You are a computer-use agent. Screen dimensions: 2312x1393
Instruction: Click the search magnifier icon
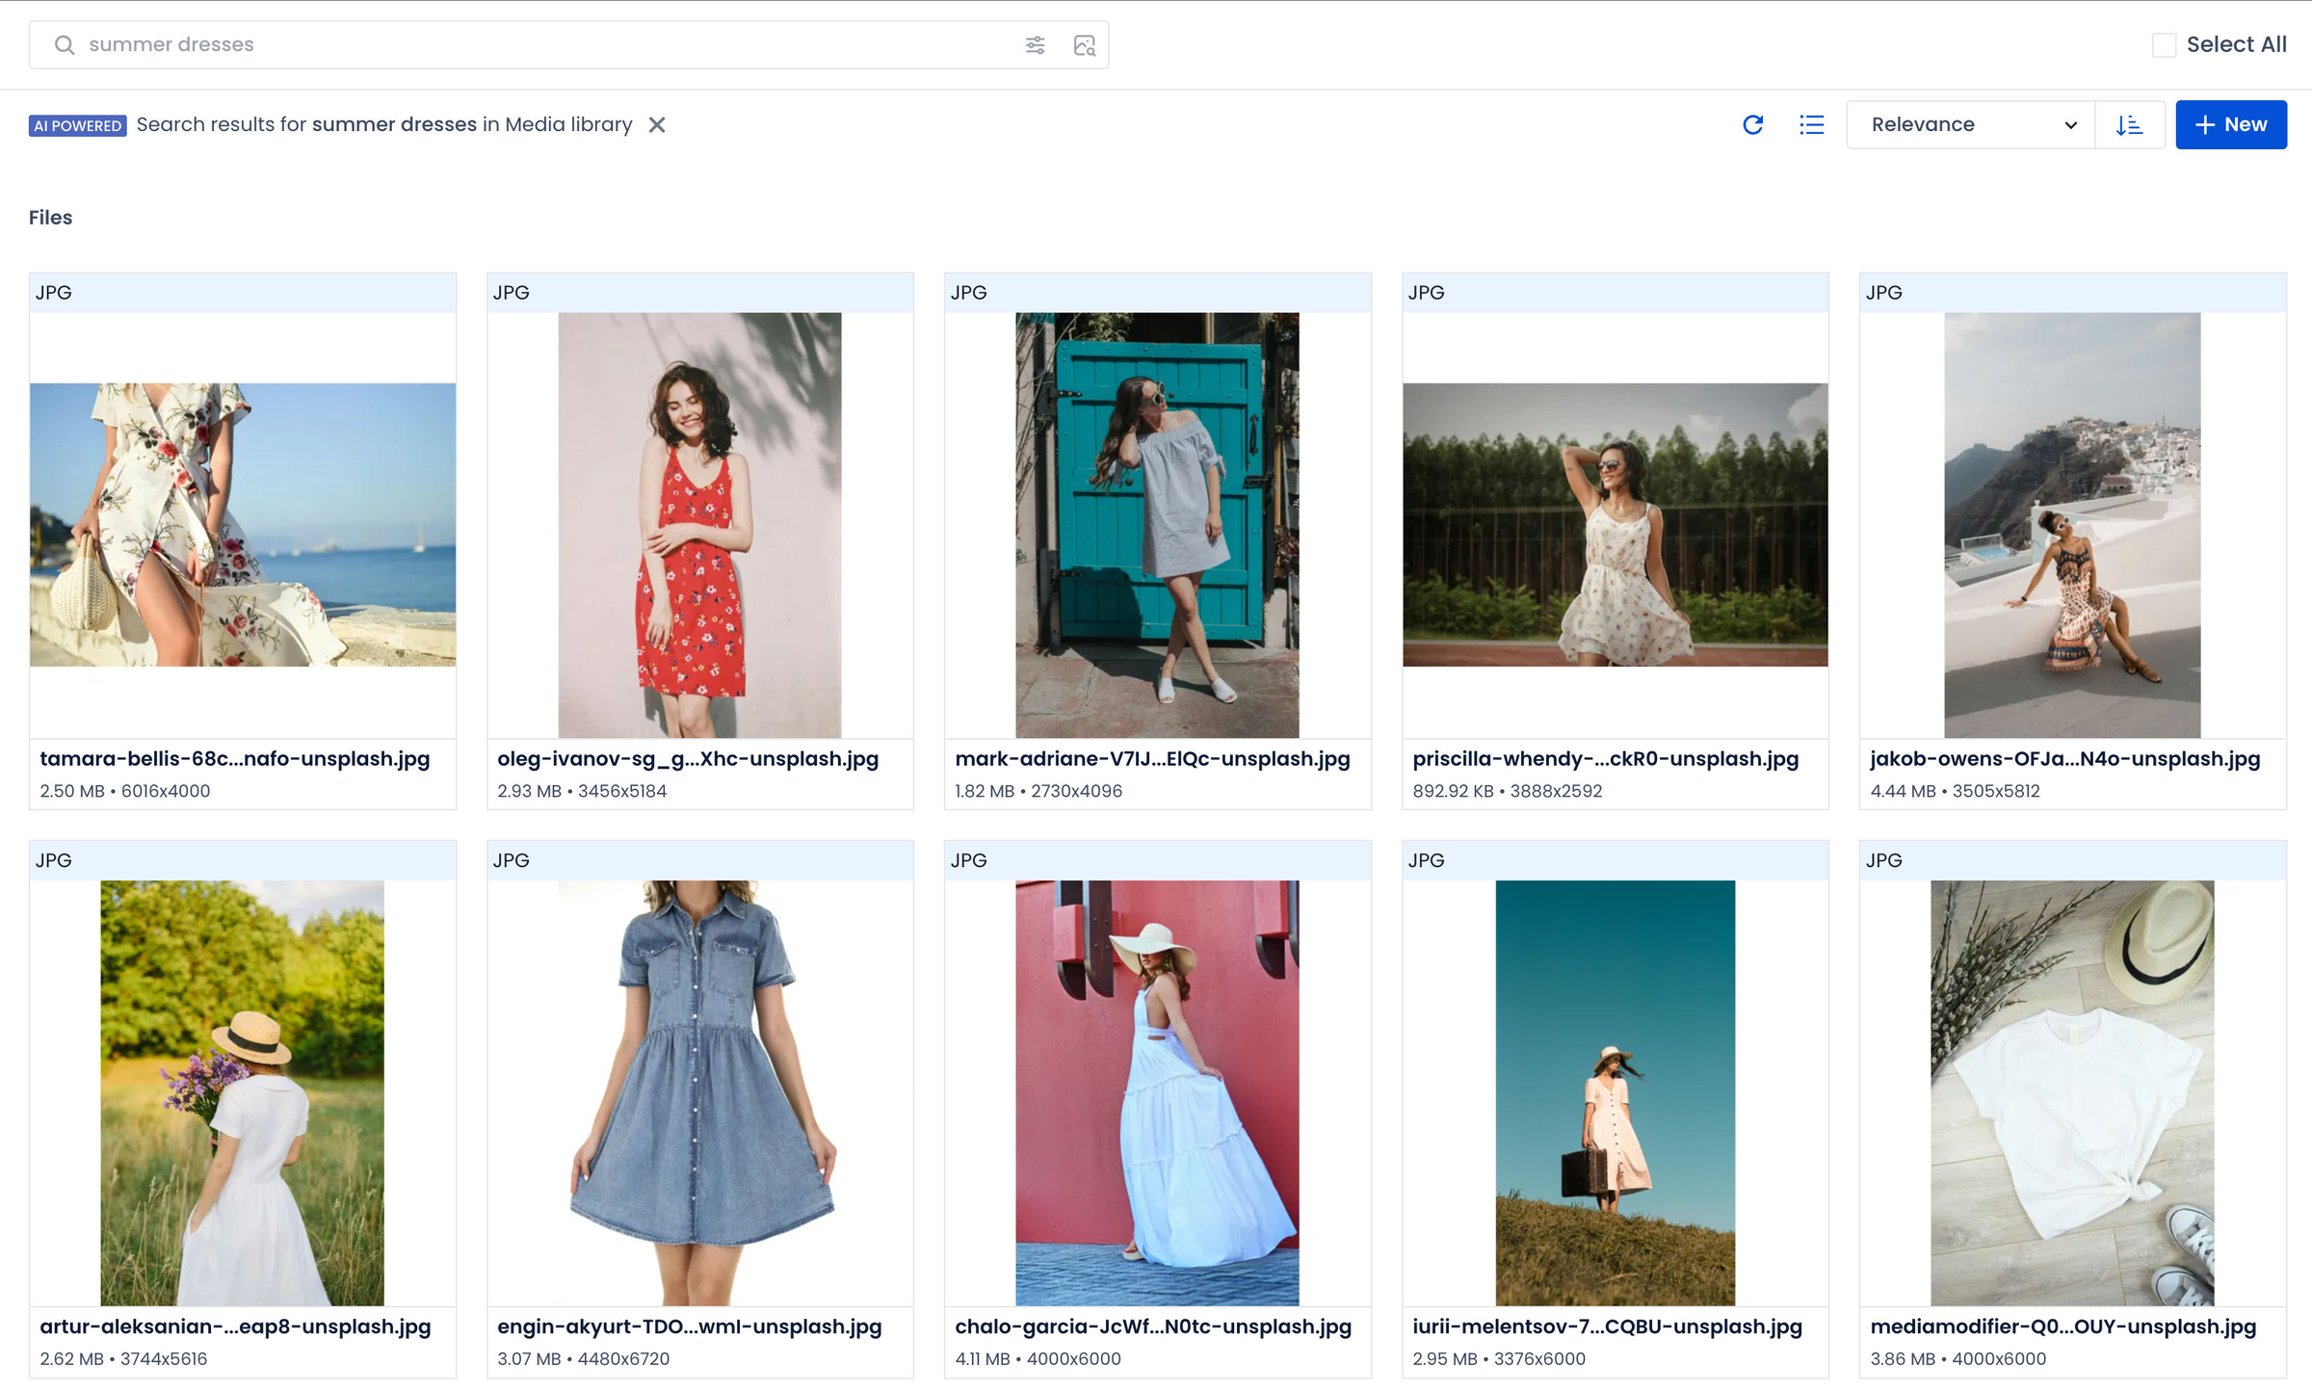pyautogui.click(x=64, y=45)
